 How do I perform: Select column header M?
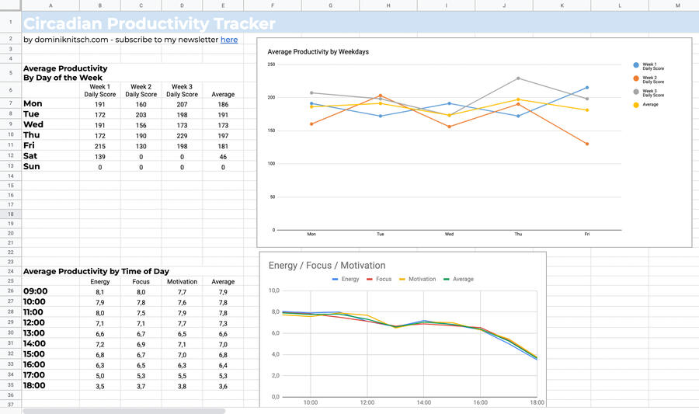click(x=676, y=5)
